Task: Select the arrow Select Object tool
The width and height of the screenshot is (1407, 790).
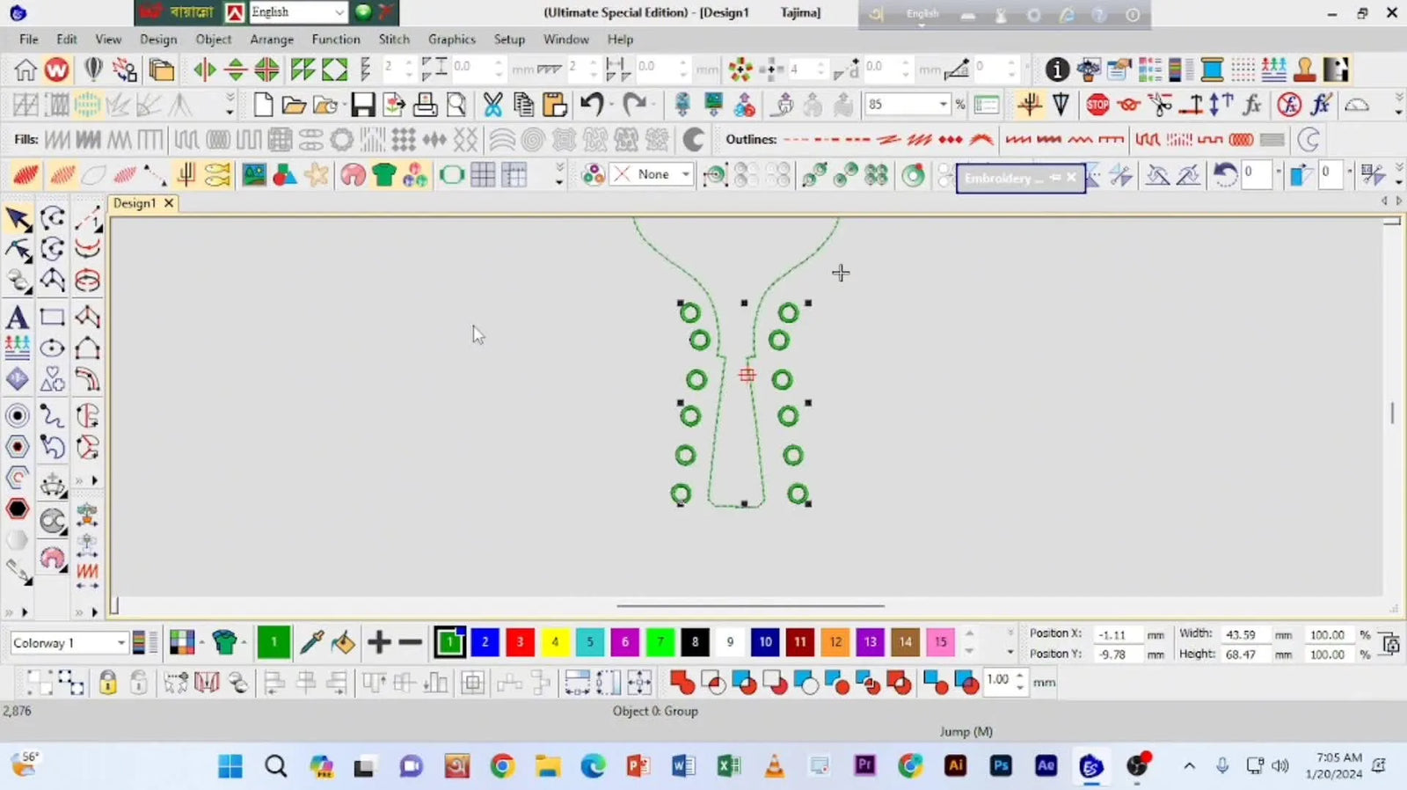Action: point(18,219)
